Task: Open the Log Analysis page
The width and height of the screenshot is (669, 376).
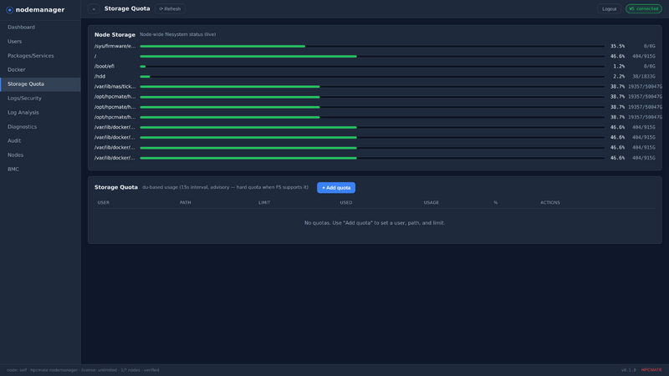Action: coord(40,113)
